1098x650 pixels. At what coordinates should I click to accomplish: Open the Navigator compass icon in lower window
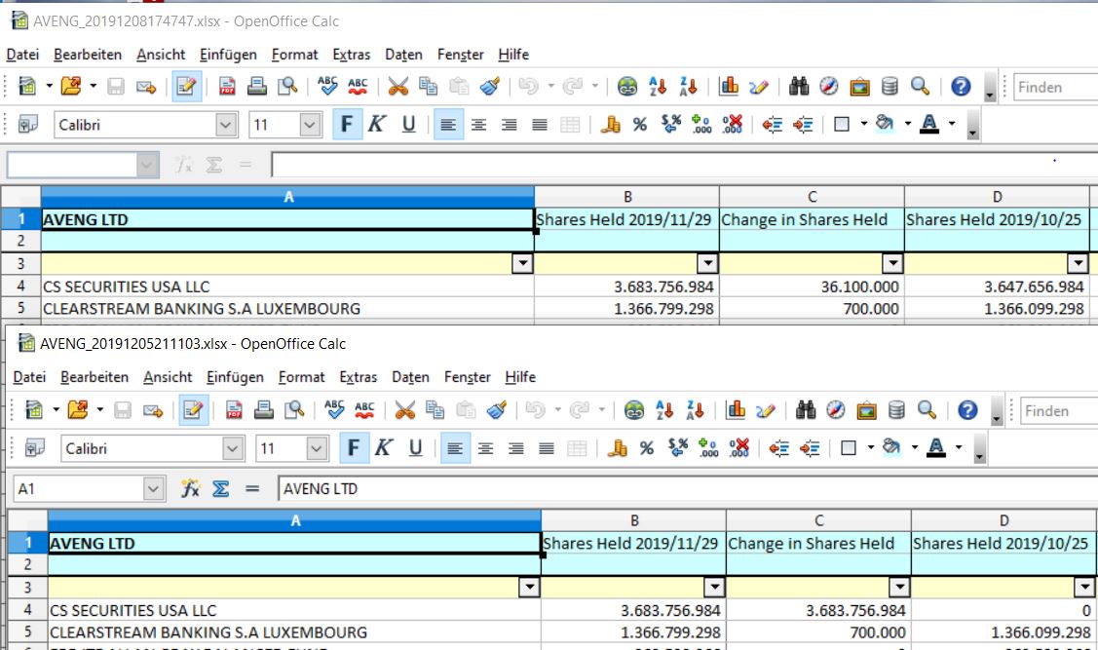tap(836, 410)
